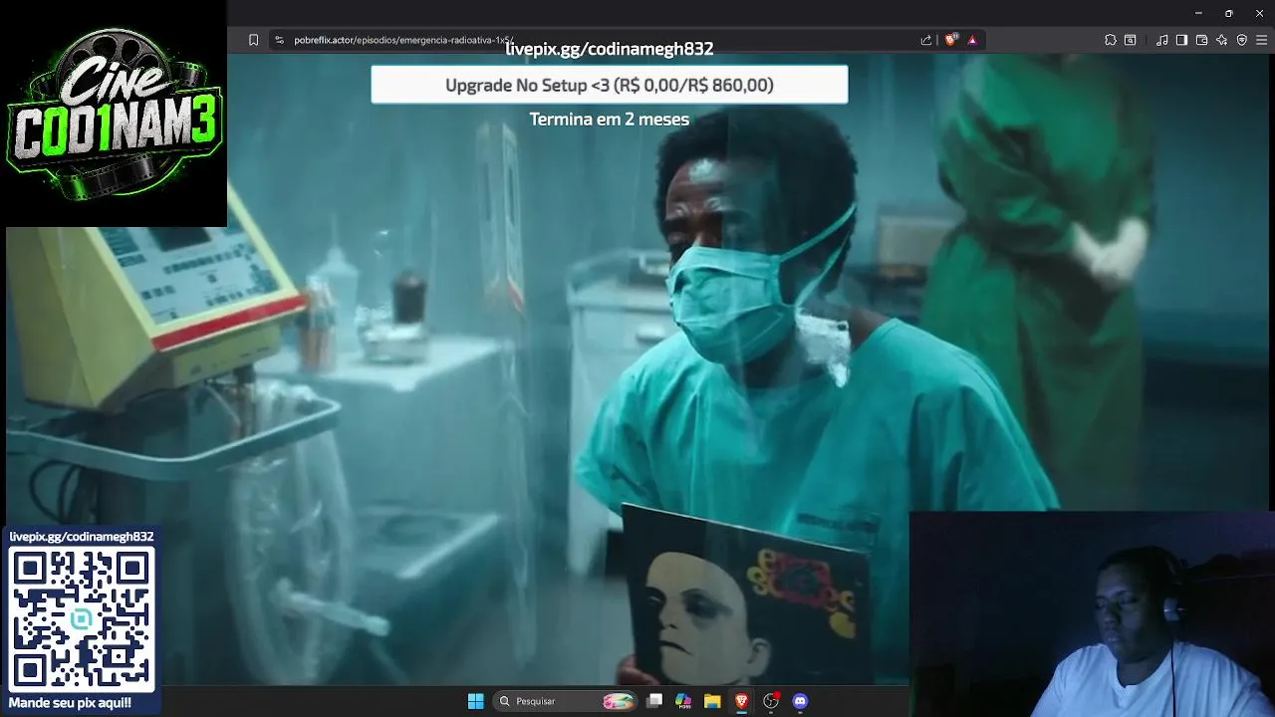Click 'Mande seu pix aqui!!' text
1275x717 pixels.
70,703
